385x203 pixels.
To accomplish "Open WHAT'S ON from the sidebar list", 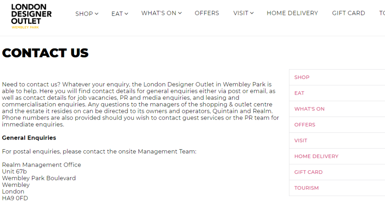I will pos(309,109).
